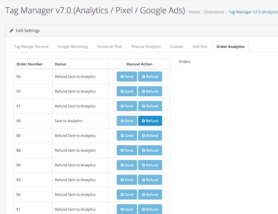Click Refund for order 93
Image resolution: width=278 pixels, height=214 pixels.
click(150, 91)
